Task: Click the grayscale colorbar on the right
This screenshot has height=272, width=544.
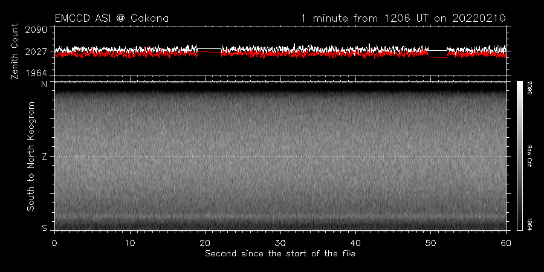Action: point(520,156)
